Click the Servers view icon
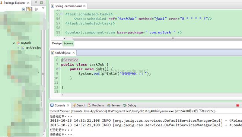 pyautogui.click(x=109, y=105)
